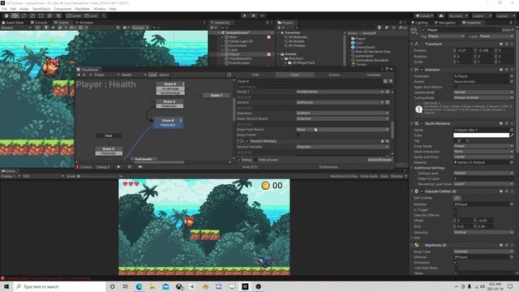Switch to the Asset Store tab
The height and width of the screenshot is (292, 519).
(x=13, y=23)
